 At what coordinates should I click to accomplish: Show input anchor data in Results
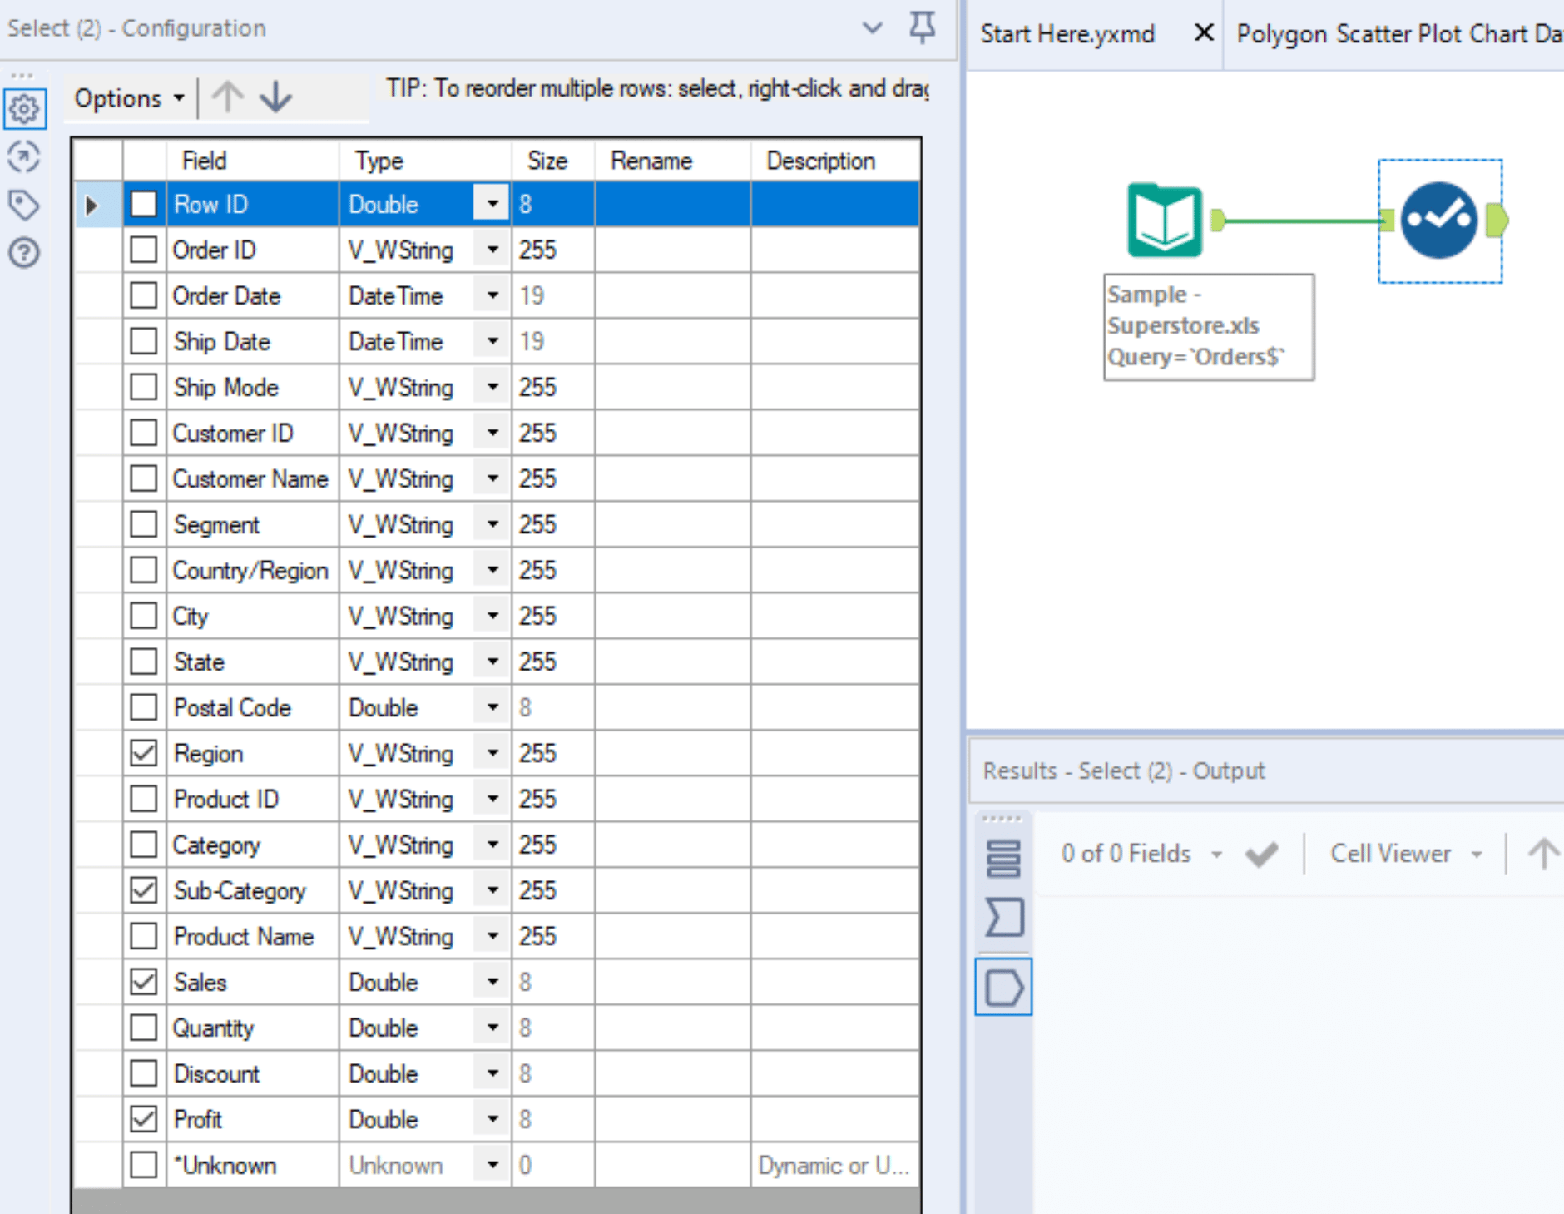pyautogui.click(x=1003, y=917)
